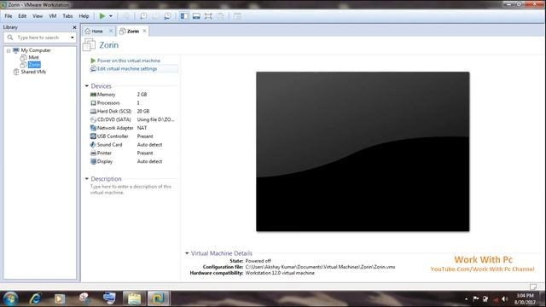Click the Action Center flag icon
The image size is (546, 307).
[x=476, y=299]
